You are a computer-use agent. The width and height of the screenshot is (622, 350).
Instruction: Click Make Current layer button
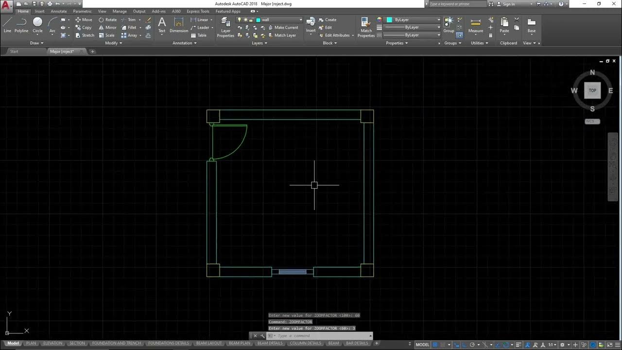pos(283,28)
